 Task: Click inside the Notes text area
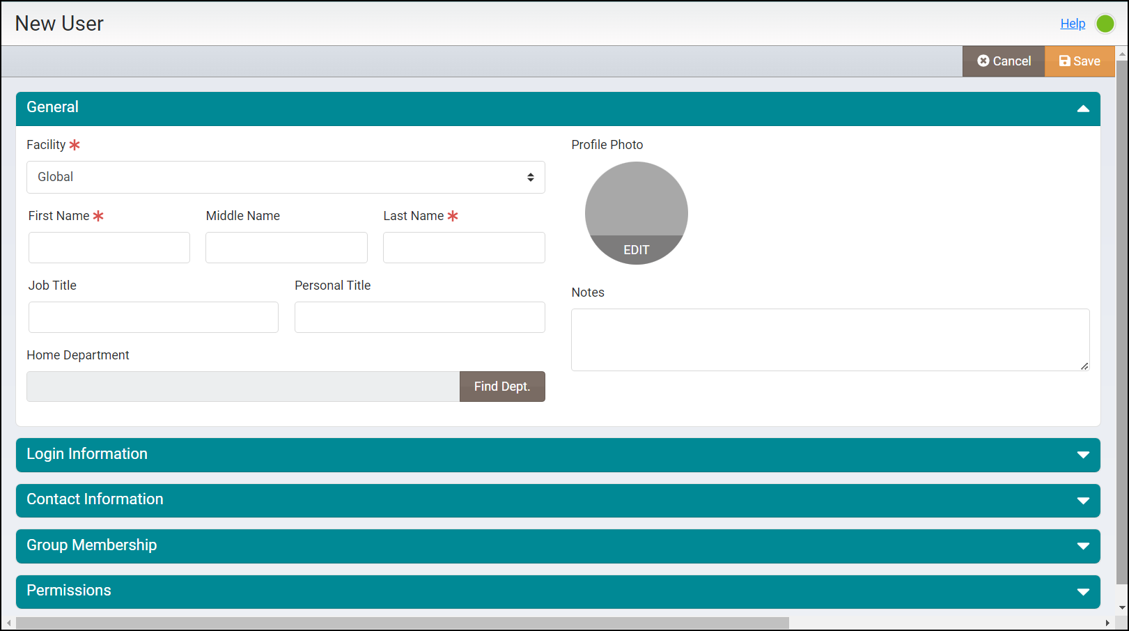click(x=829, y=339)
